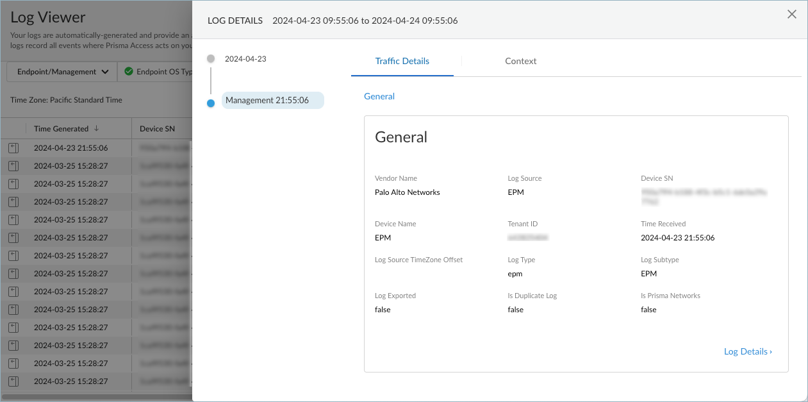Click the Device SN column header

[x=157, y=129]
